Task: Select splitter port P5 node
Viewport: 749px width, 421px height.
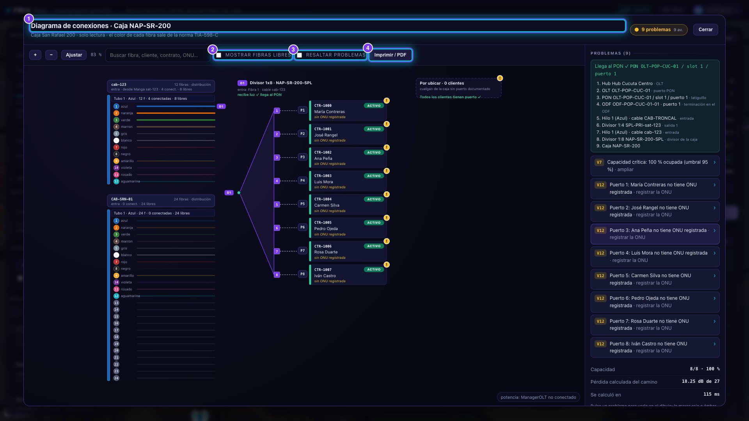Action: (302, 204)
